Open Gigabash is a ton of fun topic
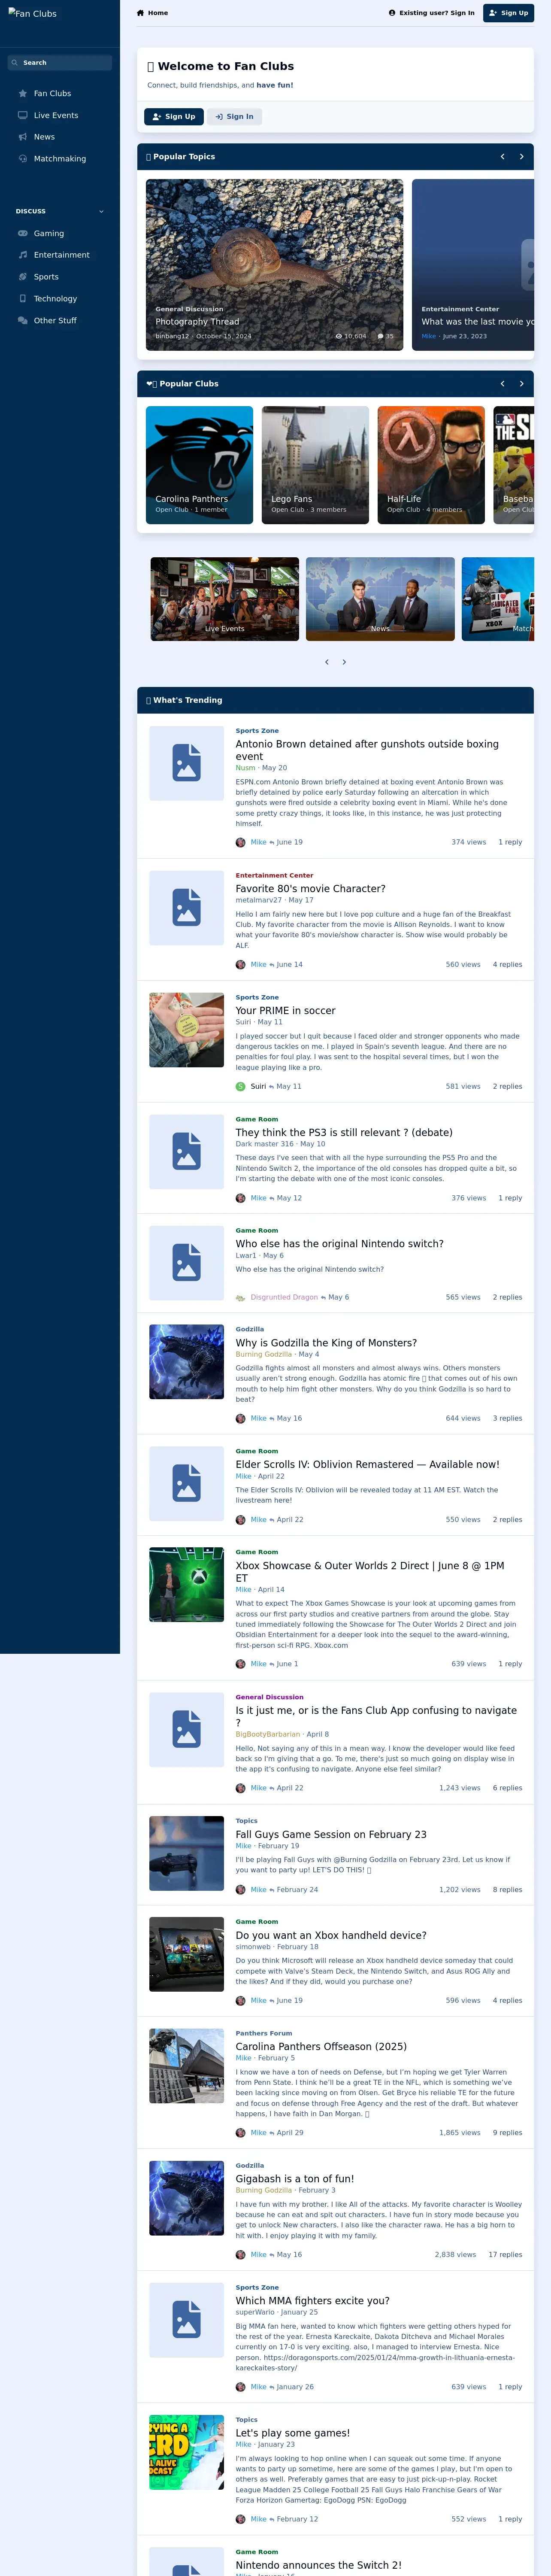The height and width of the screenshot is (2576, 551). (x=294, y=2179)
